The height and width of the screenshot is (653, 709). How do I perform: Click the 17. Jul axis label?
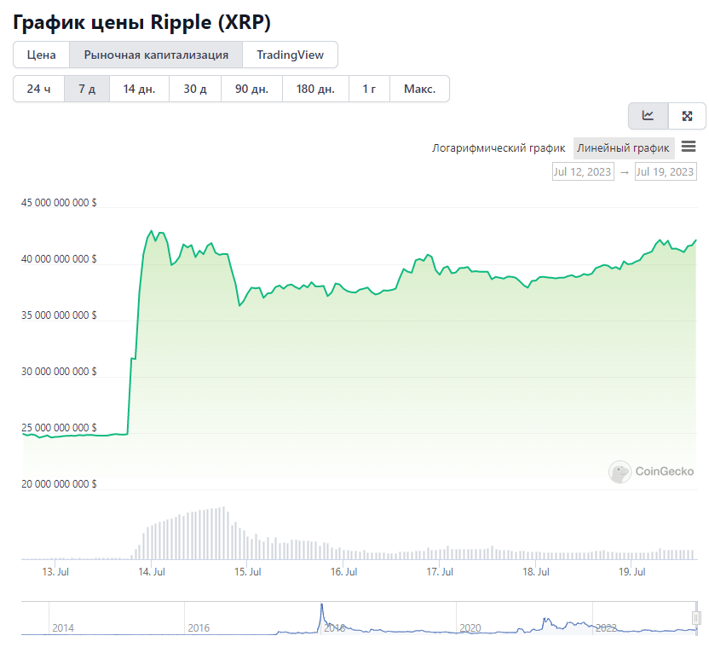click(x=440, y=572)
